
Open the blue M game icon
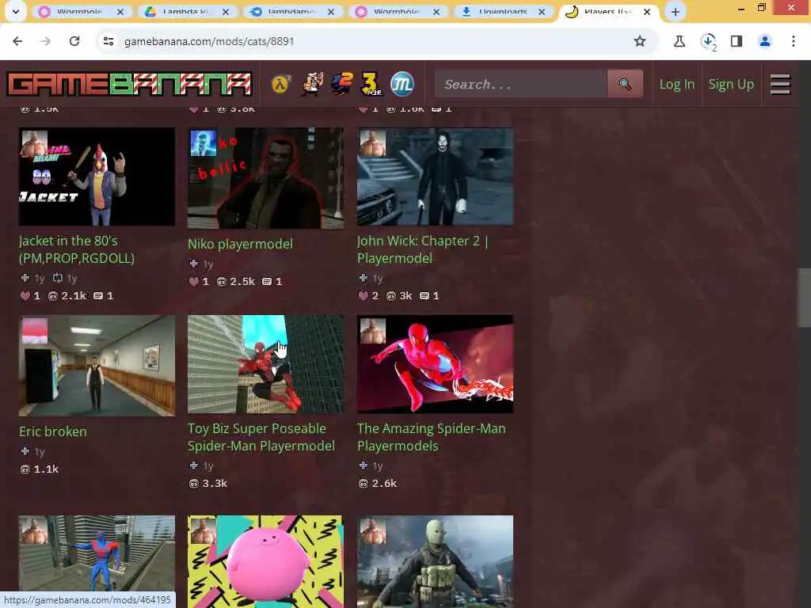pyautogui.click(x=402, y=84)
